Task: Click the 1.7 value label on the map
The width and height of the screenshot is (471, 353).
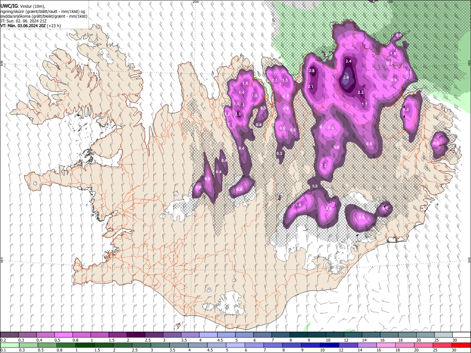Action: pos(364,104)
